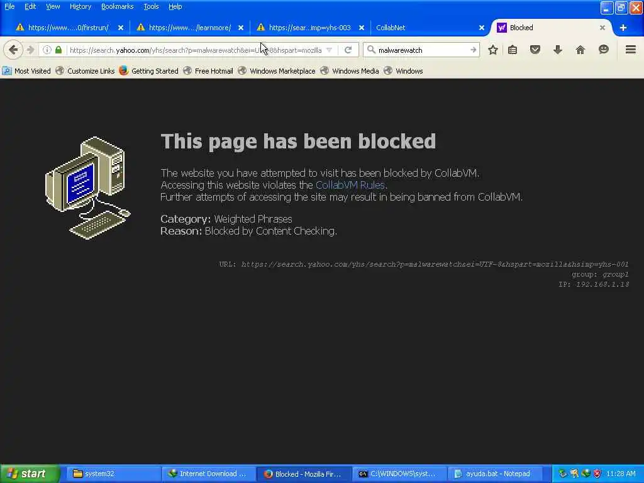This screenshot has width=644, height=483.
Task: Open the File menu
Action: point(9,6)
